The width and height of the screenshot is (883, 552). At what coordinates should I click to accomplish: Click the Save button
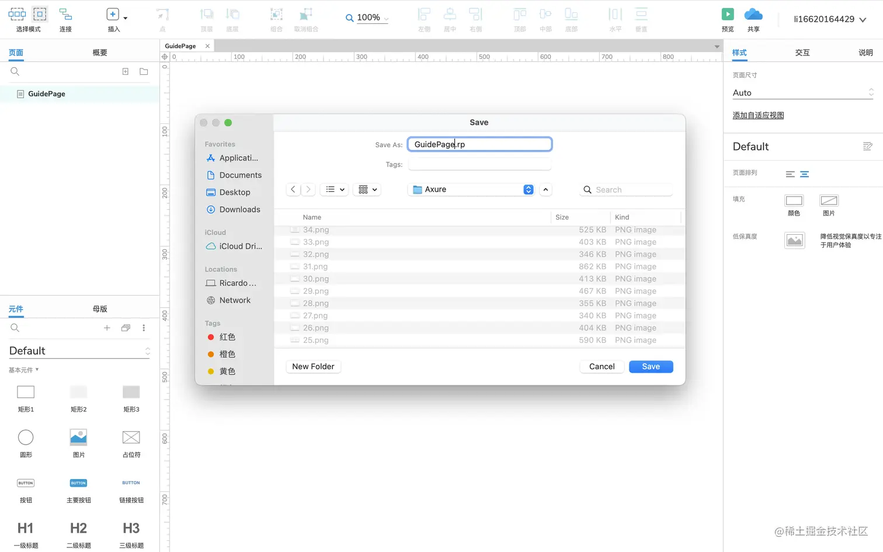(651, 366)
